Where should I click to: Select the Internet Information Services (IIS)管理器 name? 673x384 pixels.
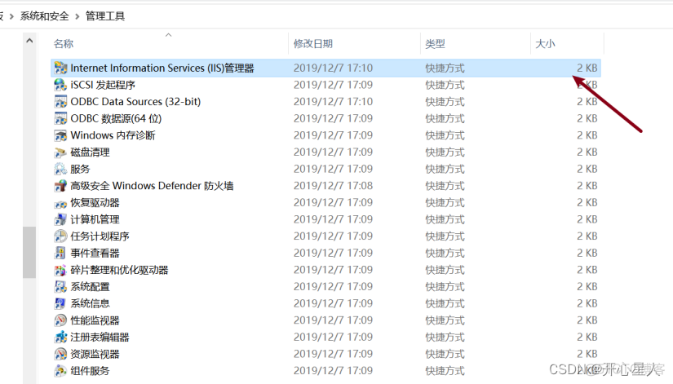pos(162,68)
